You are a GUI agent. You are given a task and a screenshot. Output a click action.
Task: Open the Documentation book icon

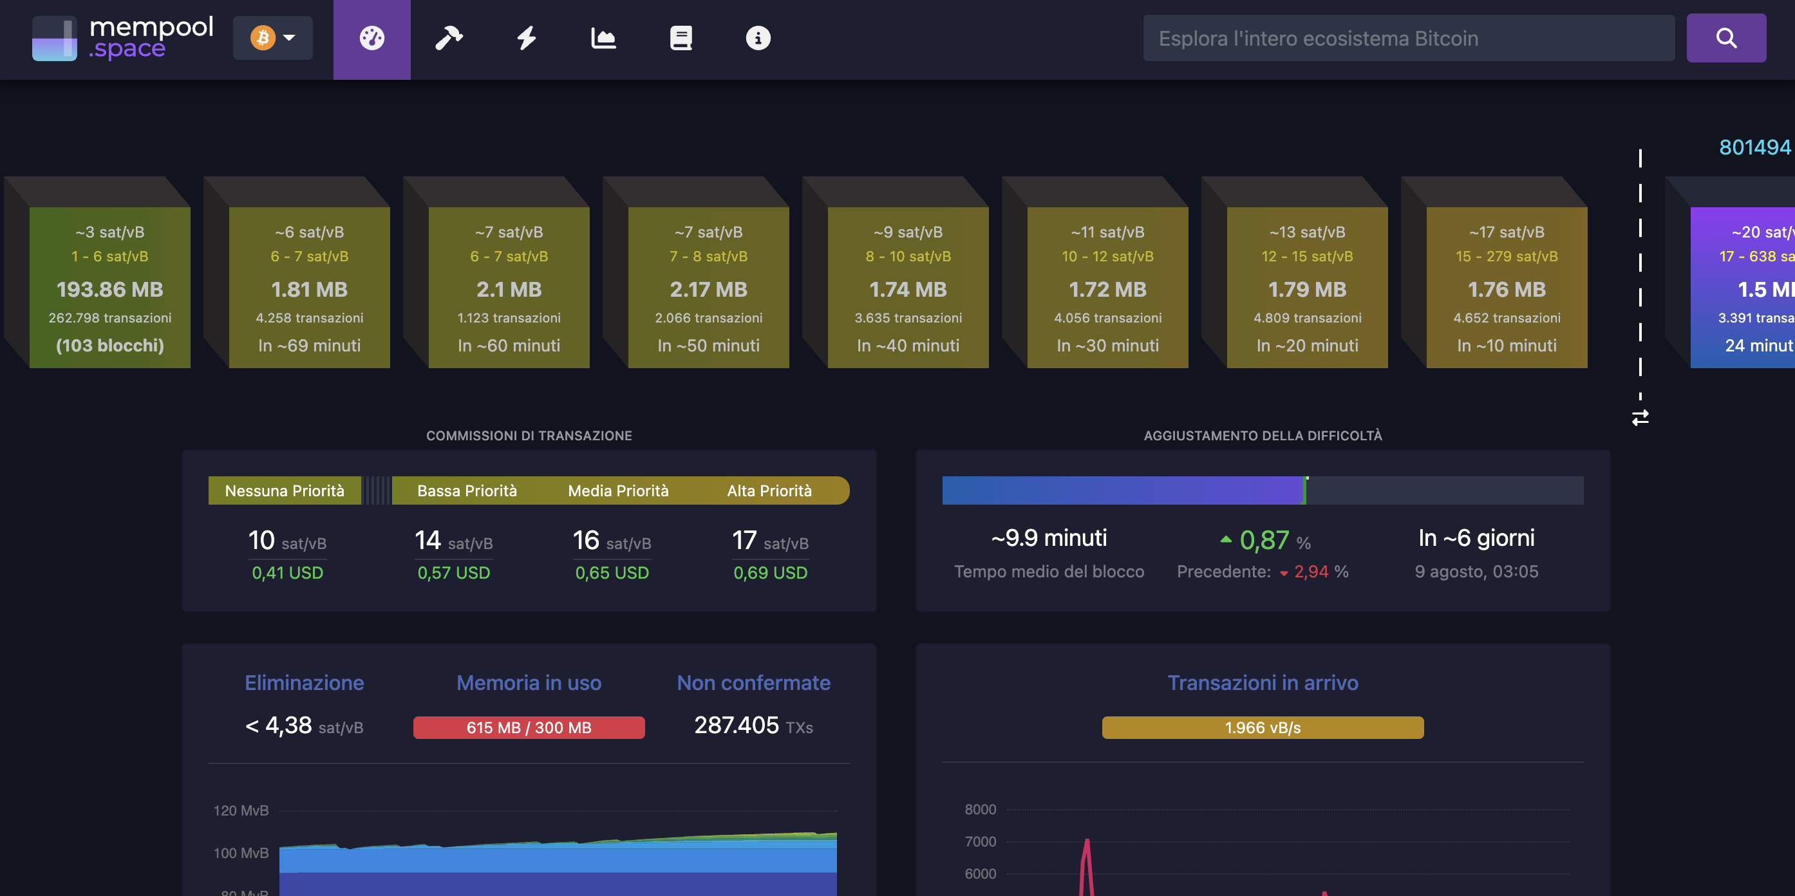(681, 39)
